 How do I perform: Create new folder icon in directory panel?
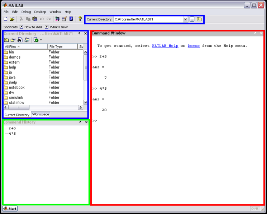[x=13, y=40]
